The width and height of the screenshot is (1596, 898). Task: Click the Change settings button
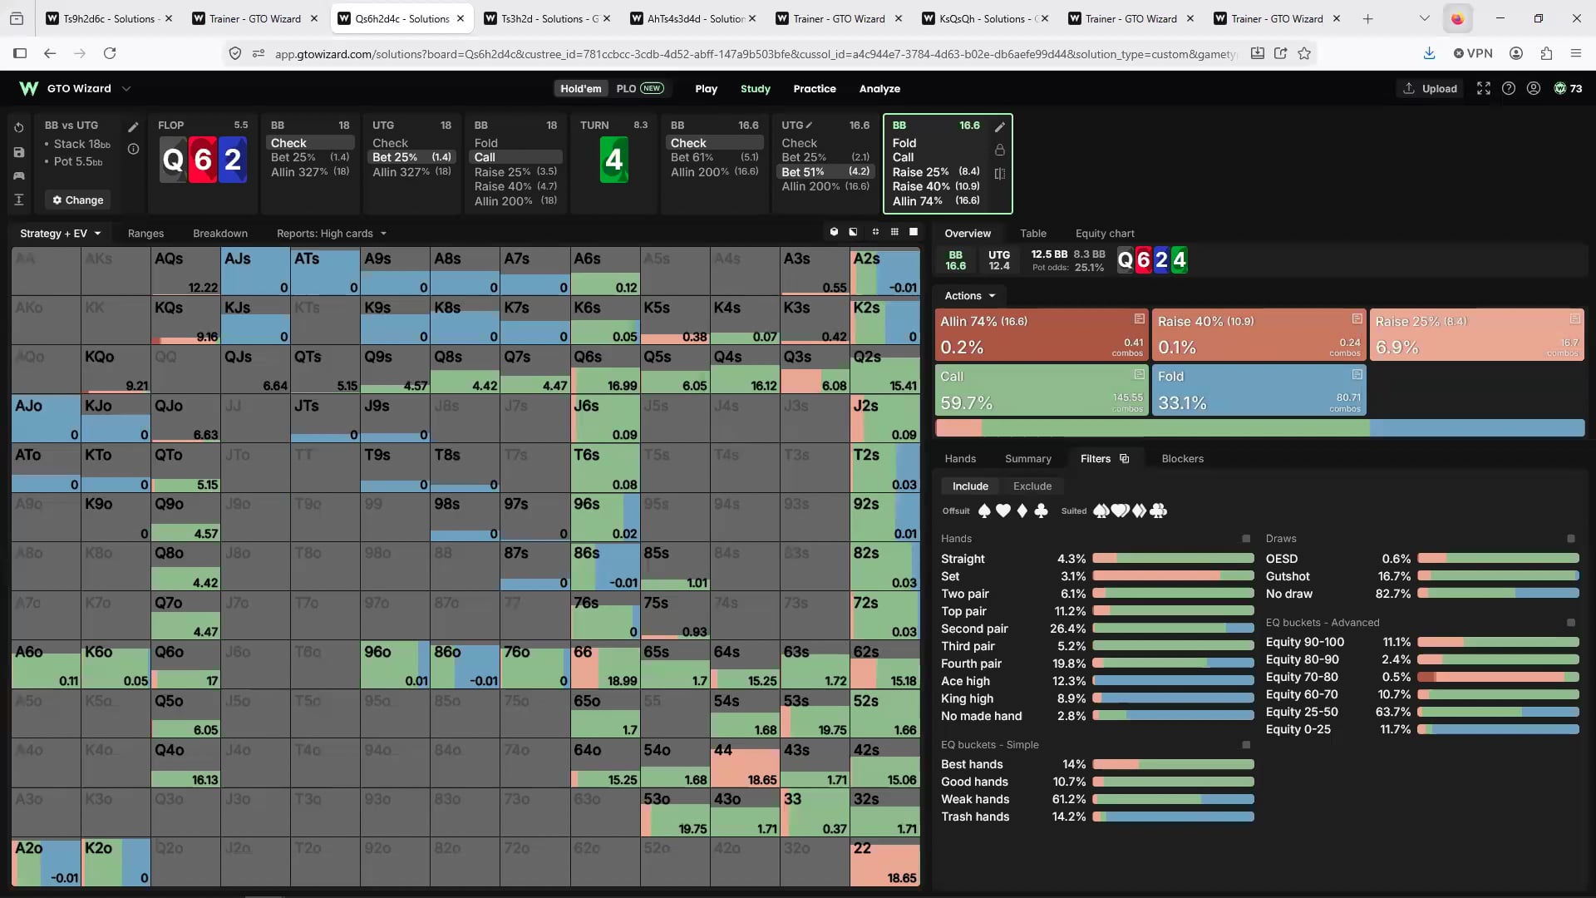click(x=77, y=200)
